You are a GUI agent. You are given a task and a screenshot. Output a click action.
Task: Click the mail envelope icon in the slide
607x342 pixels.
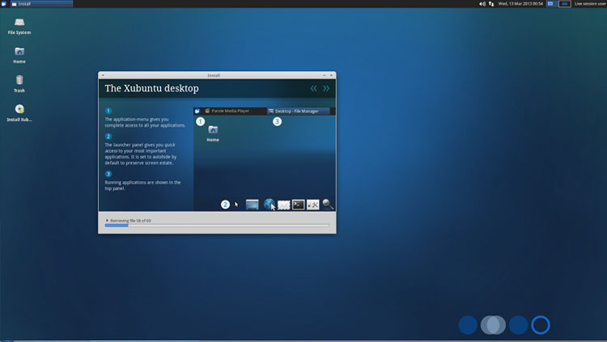[284, 205]
